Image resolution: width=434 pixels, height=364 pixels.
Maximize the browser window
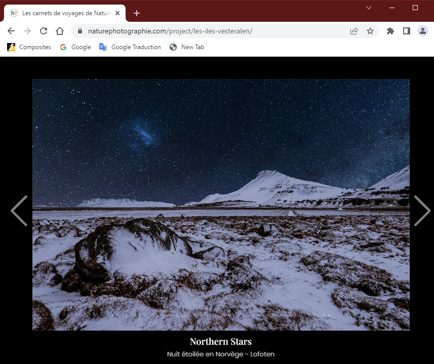click(415, 8)
